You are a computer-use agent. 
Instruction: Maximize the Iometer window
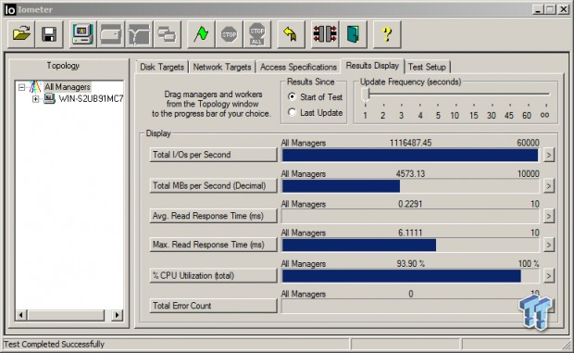coord(550,9)
